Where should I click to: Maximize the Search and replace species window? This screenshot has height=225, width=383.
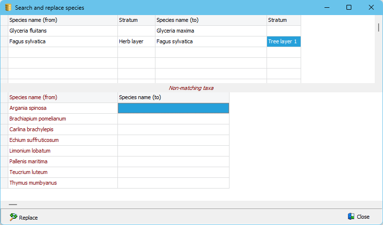point(349,8)
